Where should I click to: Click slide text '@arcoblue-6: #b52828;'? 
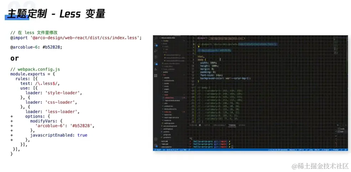36,47
